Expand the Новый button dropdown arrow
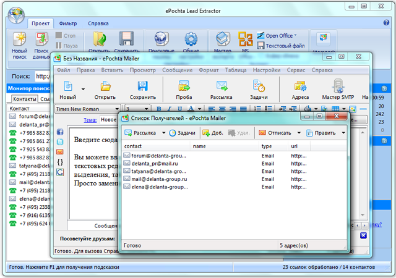Screen dimensions: 396x278 click(x=83, y=89)
